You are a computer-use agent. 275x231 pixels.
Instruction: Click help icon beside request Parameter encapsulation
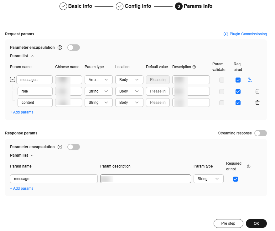tap(60, 48)
